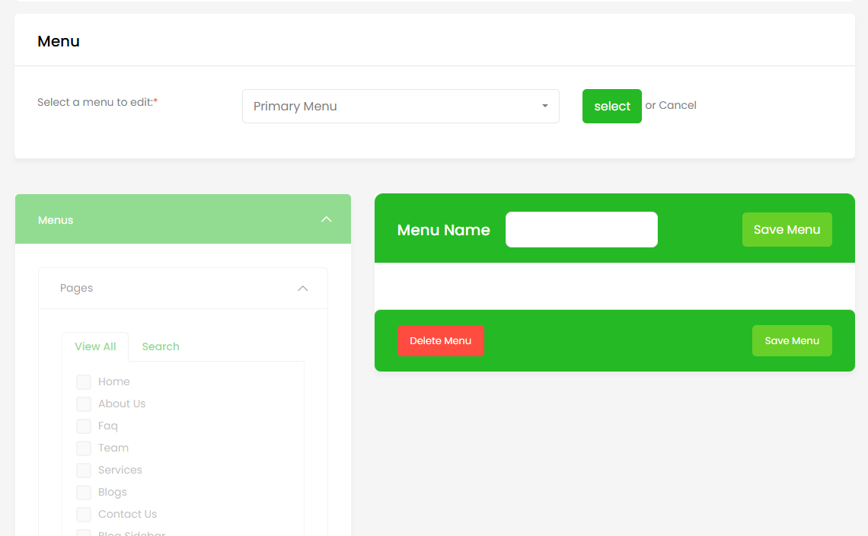868x536 pixels.
Task: Tick the Contact Us checkbox
Action: [84, 515]
